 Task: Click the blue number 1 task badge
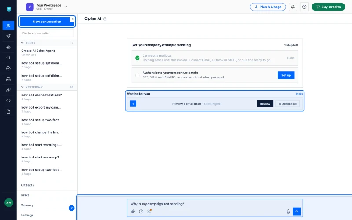pyautogui.click(x=133, y=104)
